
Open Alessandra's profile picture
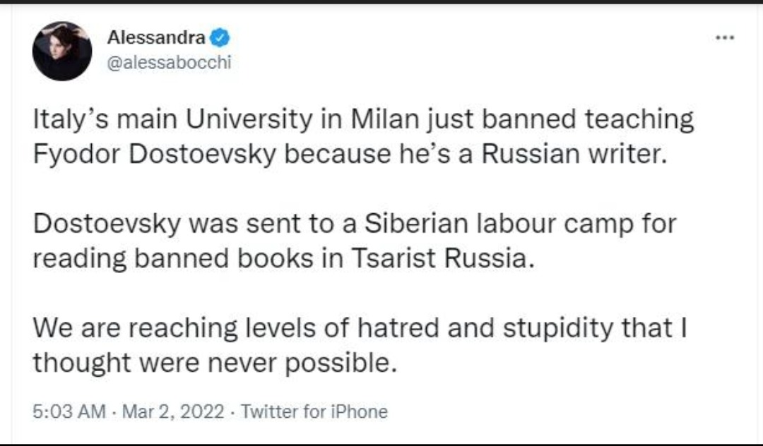[x=62, y=51]
